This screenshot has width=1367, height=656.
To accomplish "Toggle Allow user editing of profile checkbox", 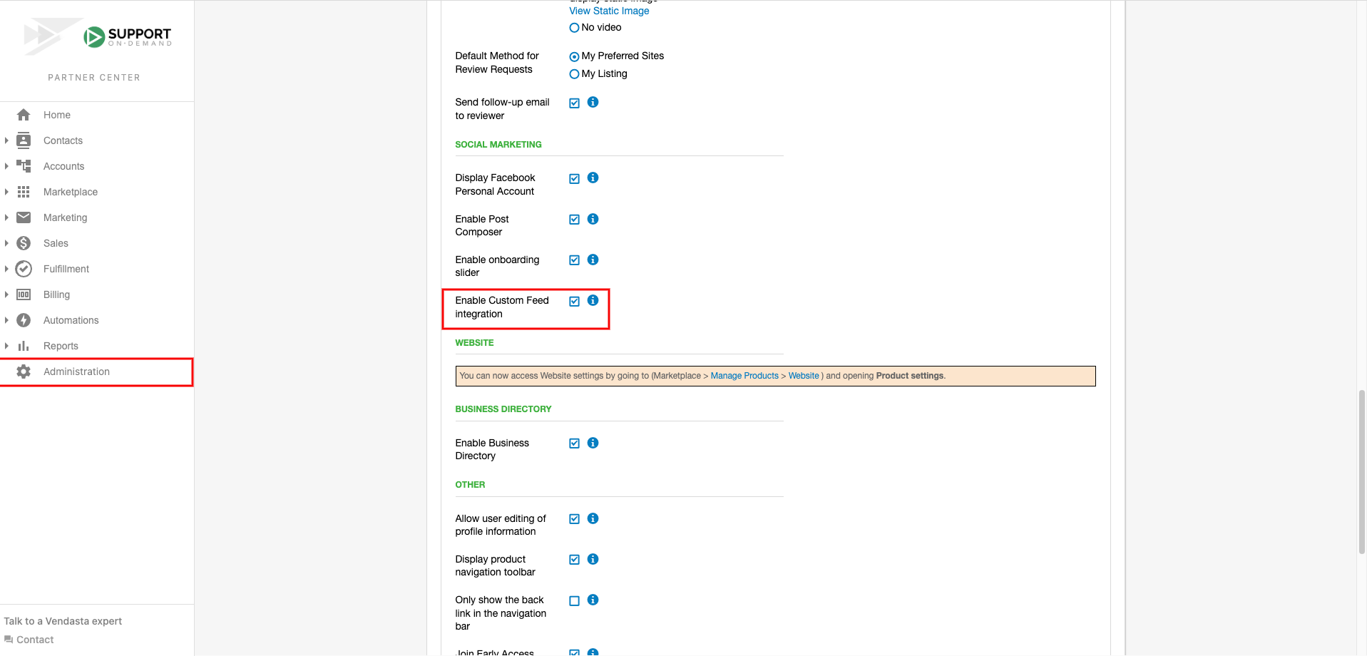I will [574, 519].
